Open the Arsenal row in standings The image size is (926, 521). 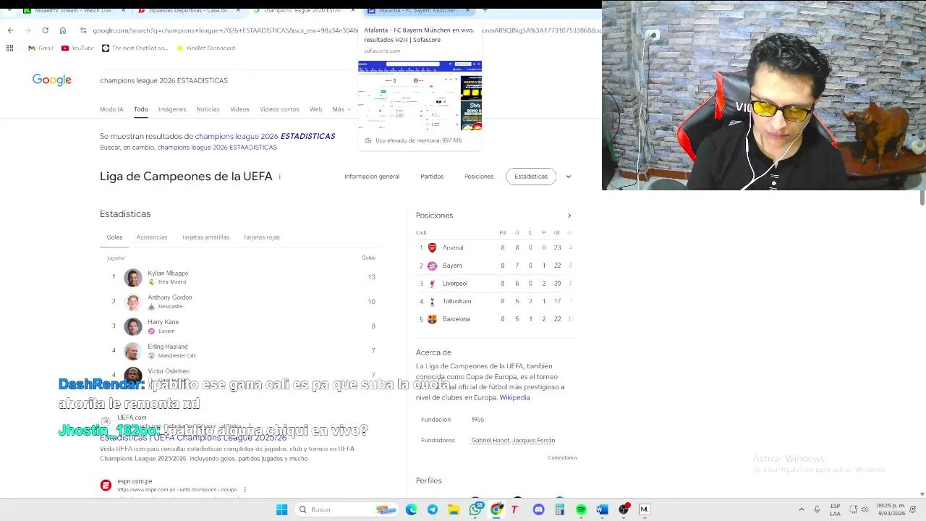coord(496,247)
